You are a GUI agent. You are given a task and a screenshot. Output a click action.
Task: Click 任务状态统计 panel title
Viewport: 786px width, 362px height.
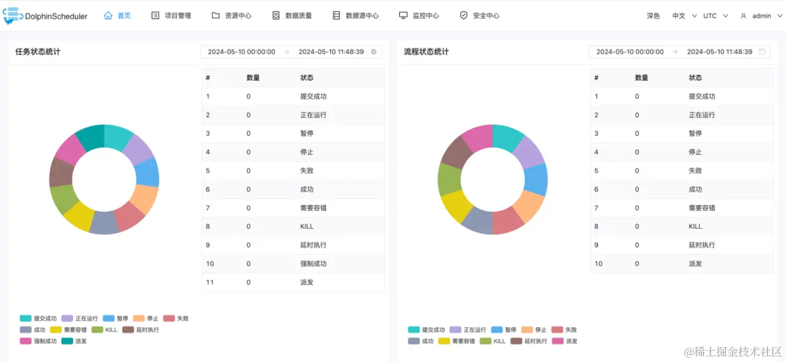[38, 52]
